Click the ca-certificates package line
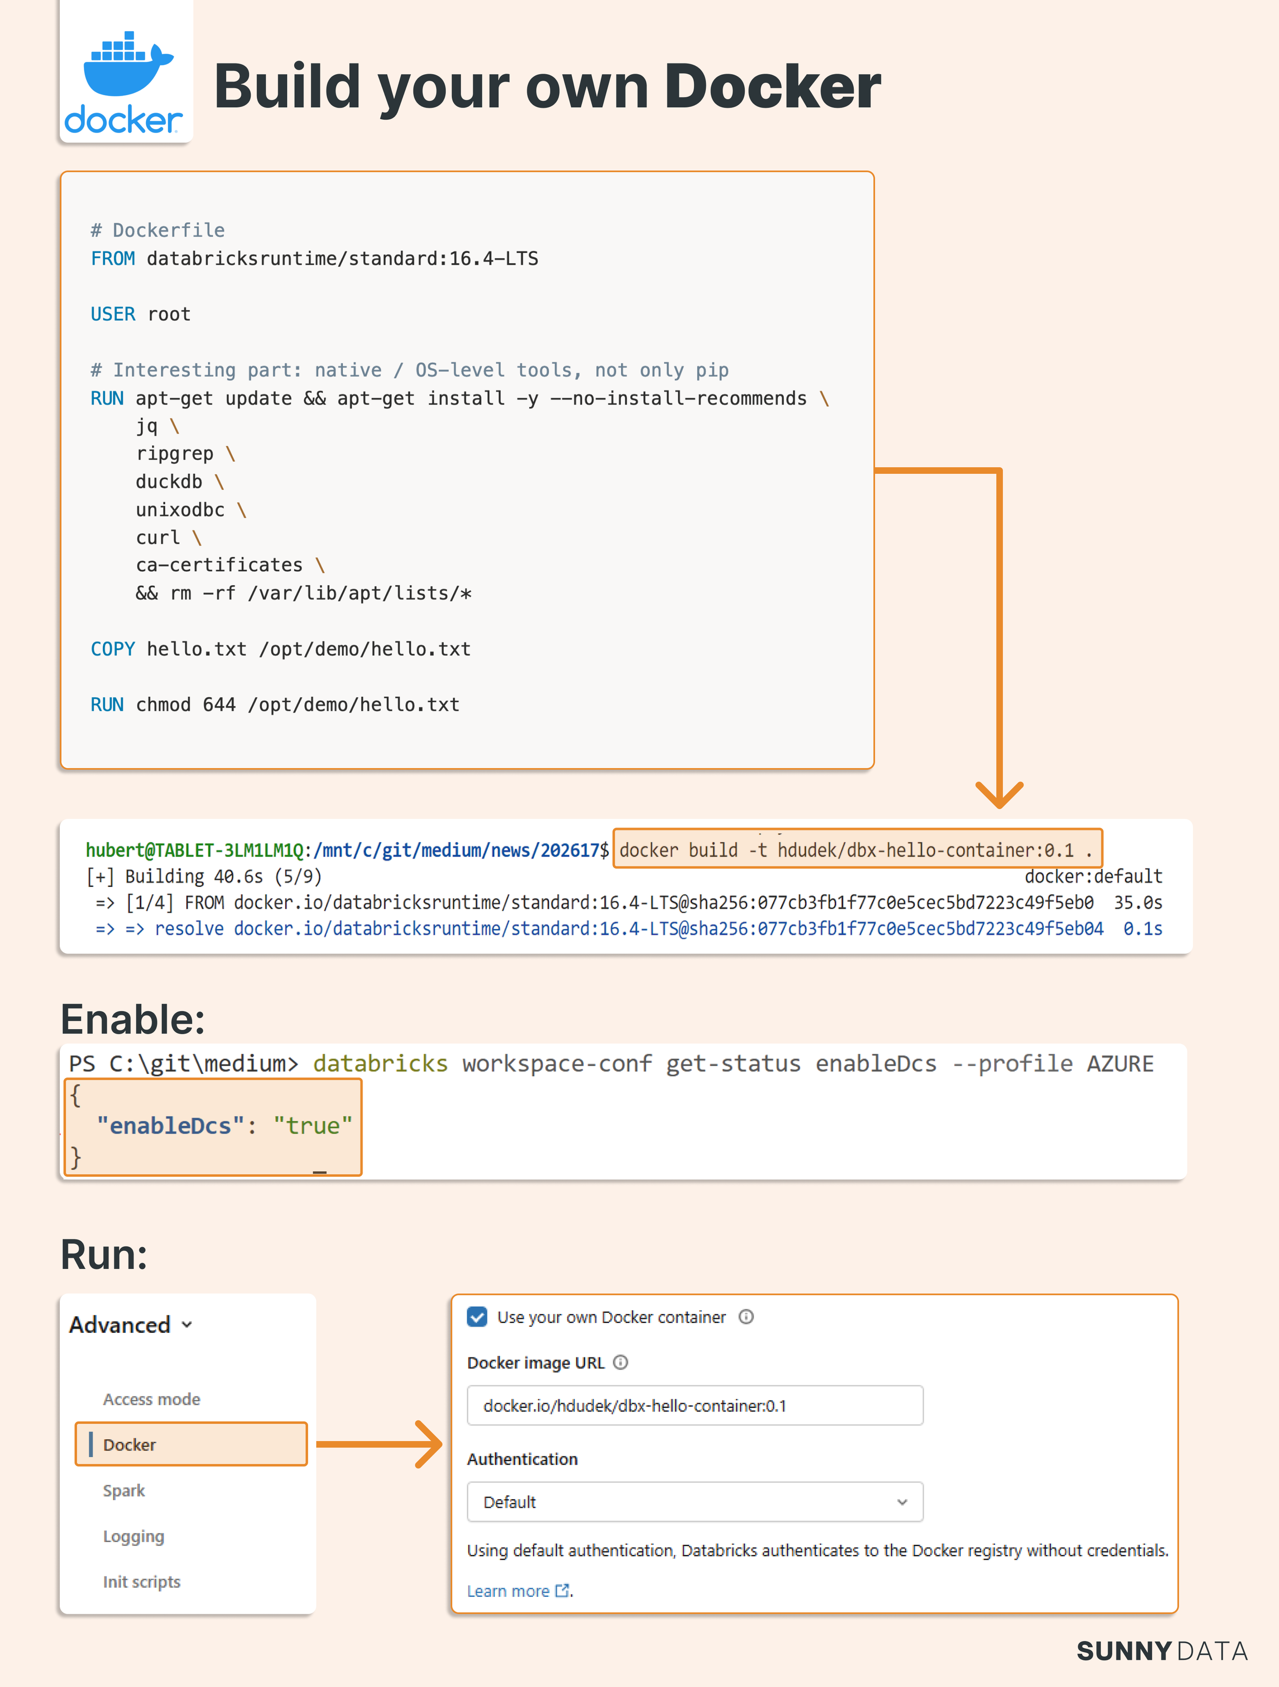 pyautogui.click(x=230, y=565)
